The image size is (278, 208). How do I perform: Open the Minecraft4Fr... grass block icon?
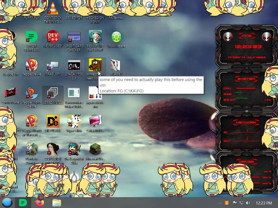(95, 149)
